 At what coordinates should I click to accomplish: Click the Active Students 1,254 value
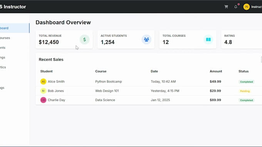(x=107, y=42)
